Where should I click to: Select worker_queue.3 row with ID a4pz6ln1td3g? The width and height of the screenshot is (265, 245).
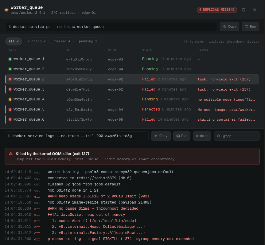(x=132, y=79)
